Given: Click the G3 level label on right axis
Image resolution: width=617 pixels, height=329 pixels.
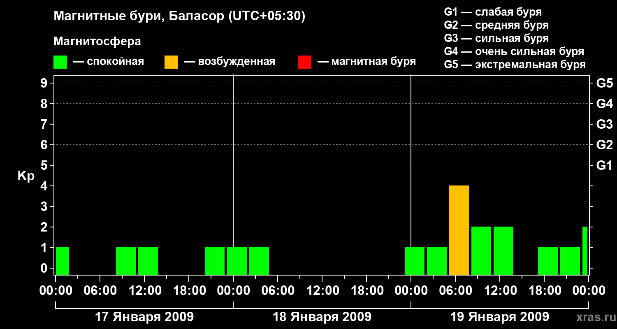Looking at the screenshot, I should [604, 124].
